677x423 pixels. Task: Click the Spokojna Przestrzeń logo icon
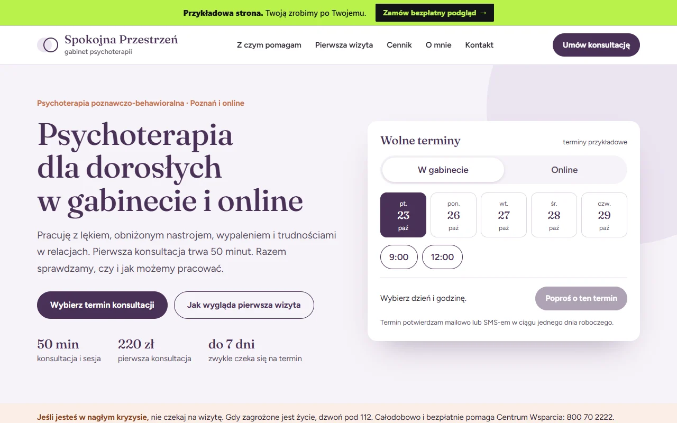(48, 45)
